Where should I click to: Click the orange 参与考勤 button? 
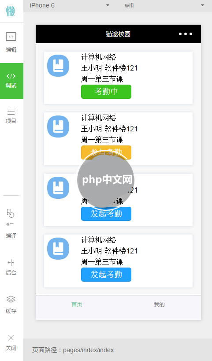point(106,153)
